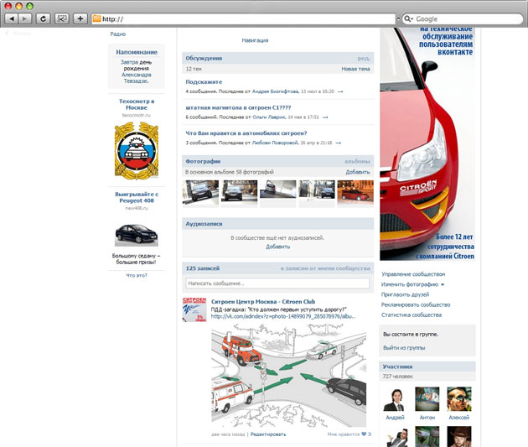Click the snapshot toolbar icon beside reload

[62, 18]
